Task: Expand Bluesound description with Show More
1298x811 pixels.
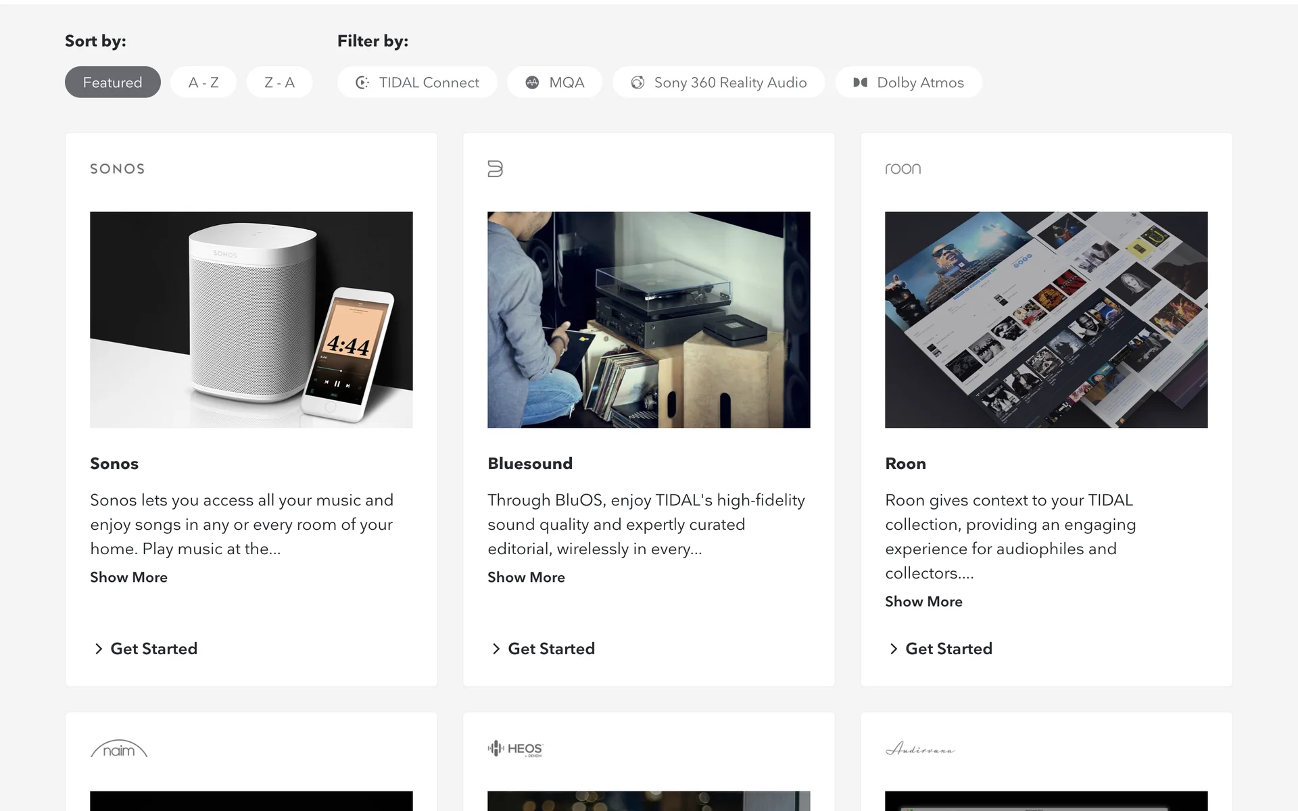Action: tap(526, 577)
